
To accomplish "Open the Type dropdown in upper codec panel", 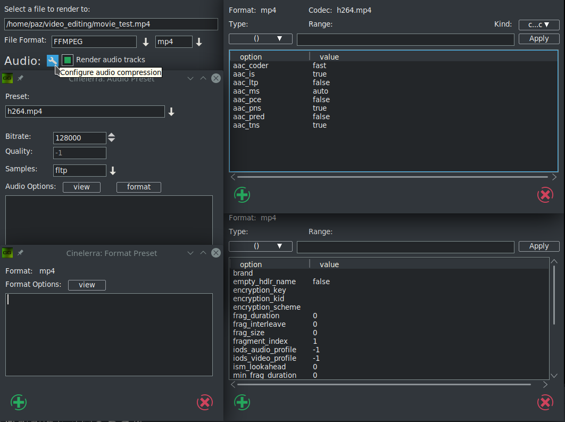I will click(260, 38).
